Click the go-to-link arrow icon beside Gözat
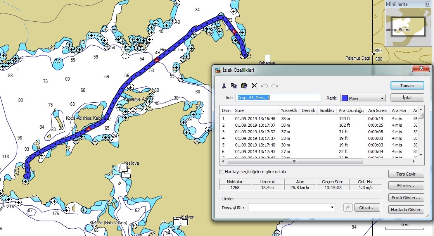Screen dimensions: 434x236 click(x=348, y=207)
